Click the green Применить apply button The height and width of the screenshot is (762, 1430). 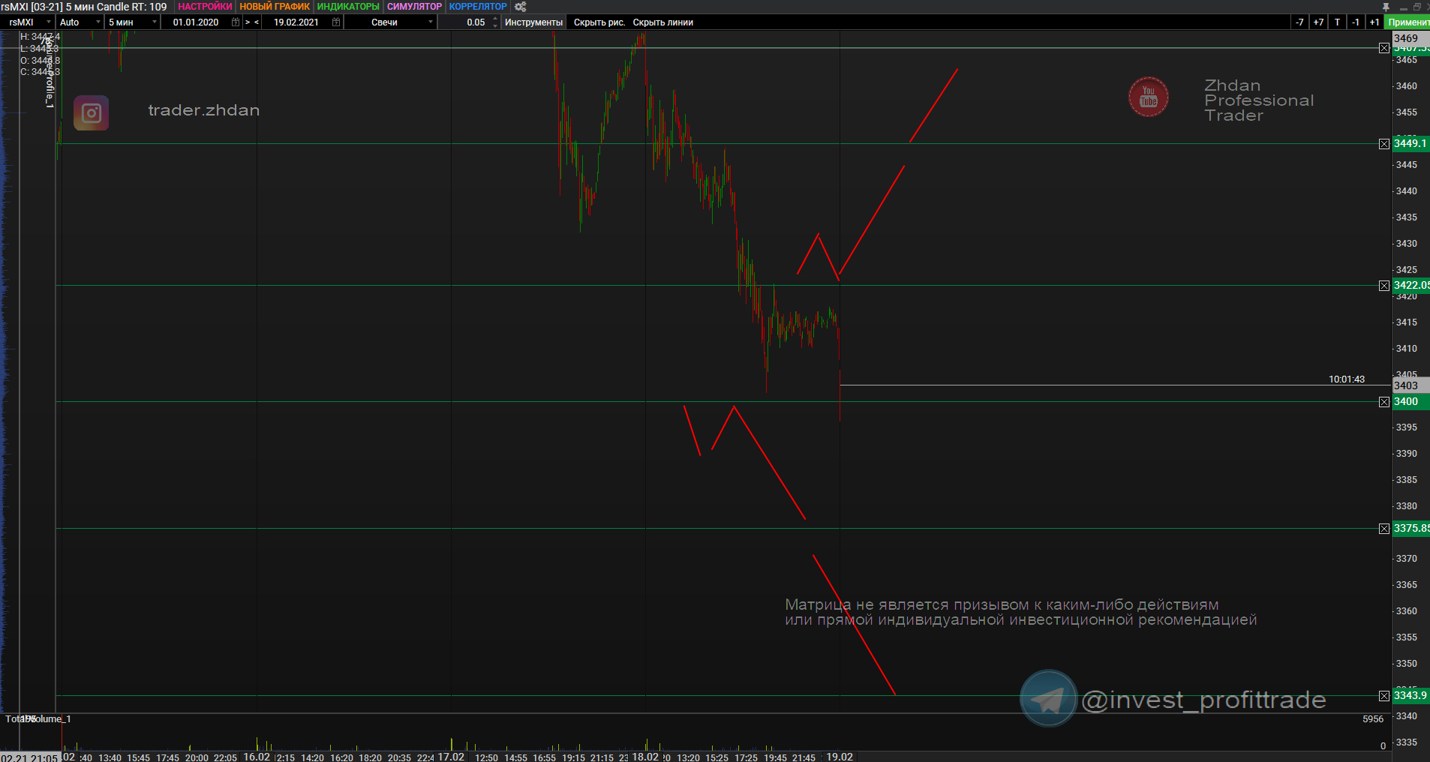[x=1407, y=22]
